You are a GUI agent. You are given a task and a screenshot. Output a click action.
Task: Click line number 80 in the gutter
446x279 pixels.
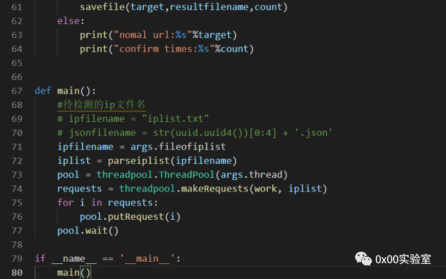pyautogui.click(x=17, y=273)
